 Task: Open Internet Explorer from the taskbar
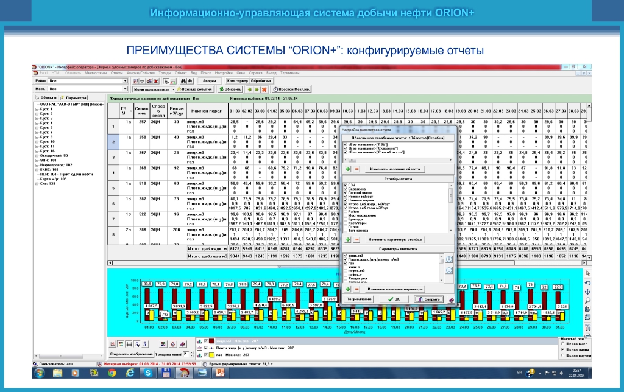(x=130, y=373)
